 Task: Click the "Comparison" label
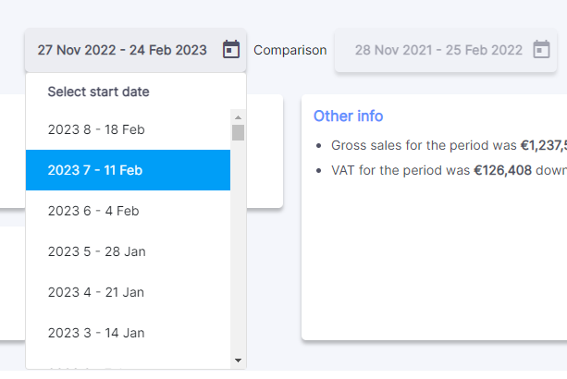tap(290, 50)
